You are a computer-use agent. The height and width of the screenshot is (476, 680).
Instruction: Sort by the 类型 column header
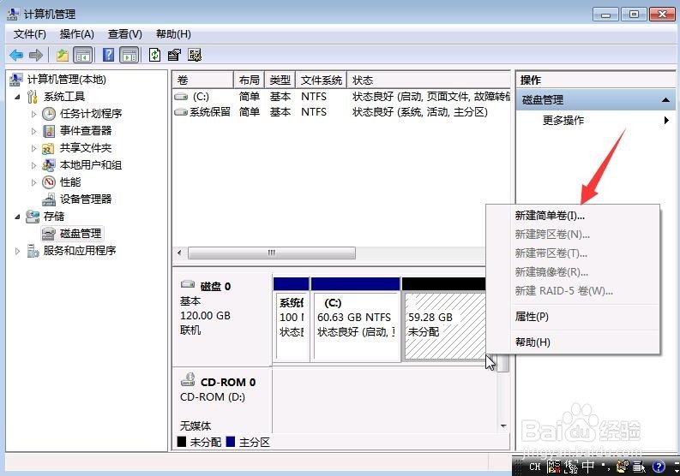coord(280,80)
